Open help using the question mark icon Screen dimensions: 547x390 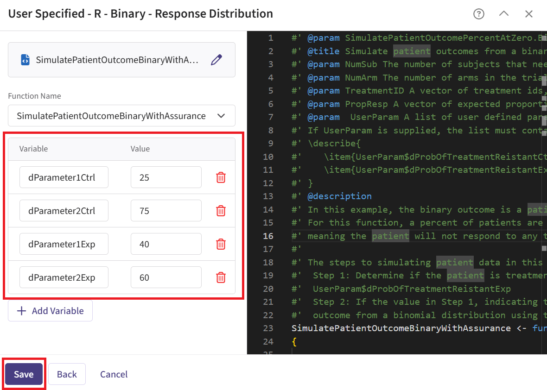point(478,14)
